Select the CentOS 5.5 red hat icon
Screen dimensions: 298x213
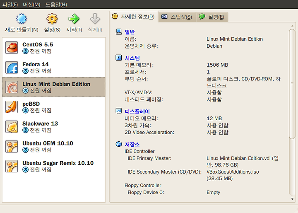tap(12, 48)
